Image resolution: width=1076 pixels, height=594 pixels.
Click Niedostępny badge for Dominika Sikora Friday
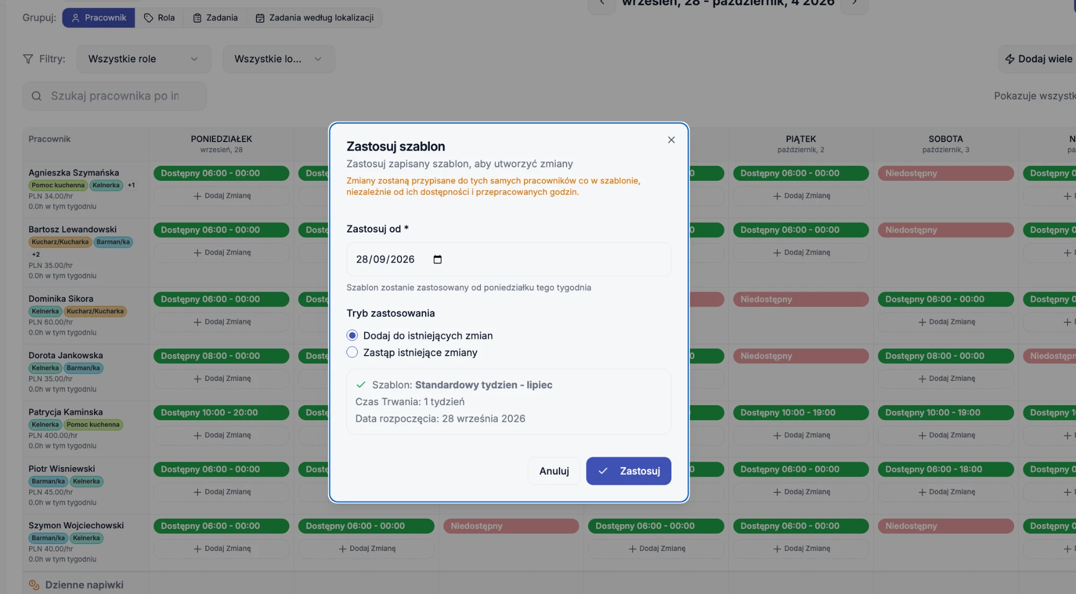801,299
